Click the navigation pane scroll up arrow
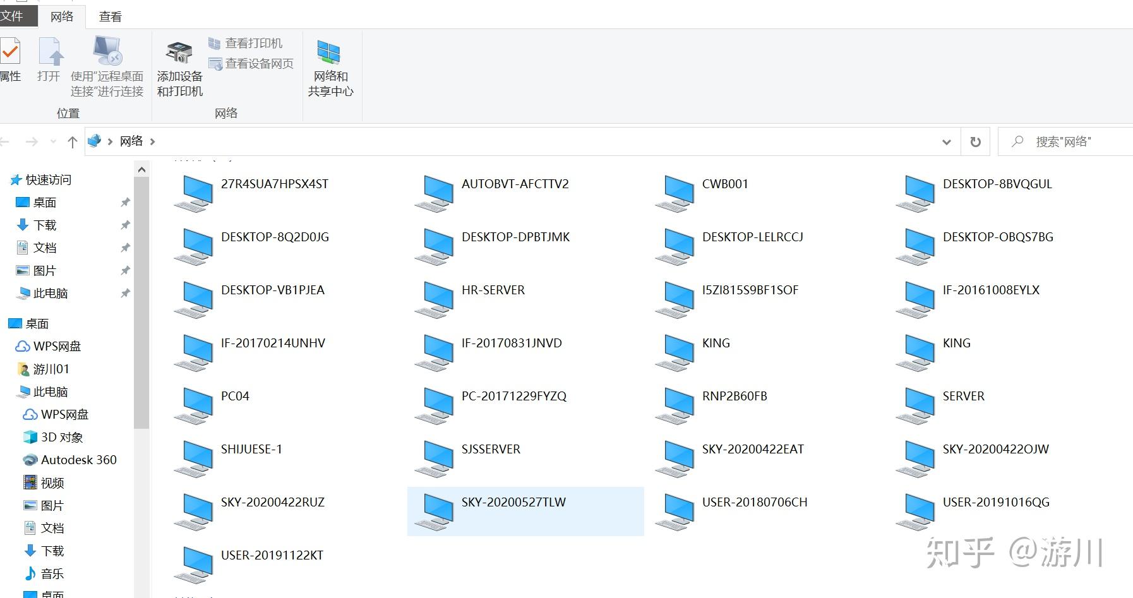Viewport: 1133px width, 598px height. pyautogui.click(x=141, y=169)
